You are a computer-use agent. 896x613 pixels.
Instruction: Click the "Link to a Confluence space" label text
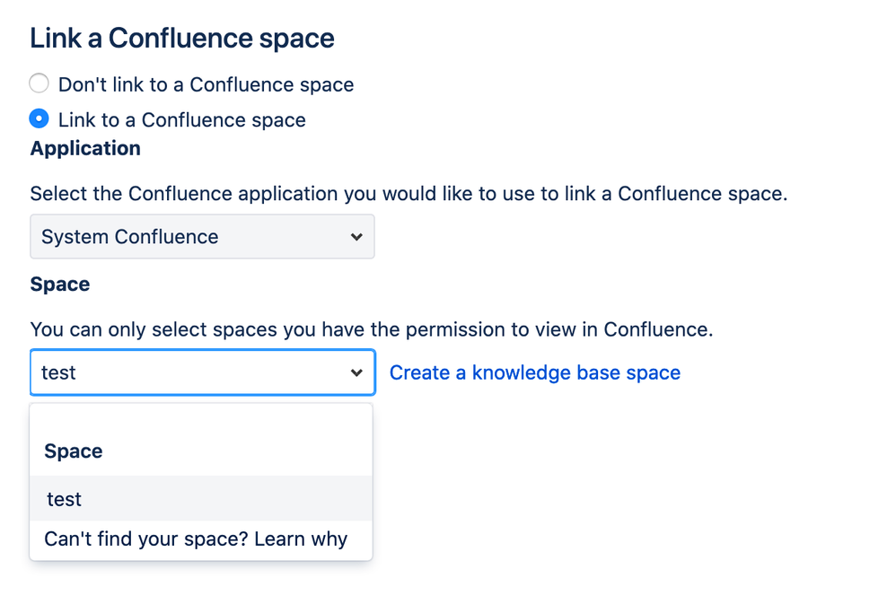(181, 120)
